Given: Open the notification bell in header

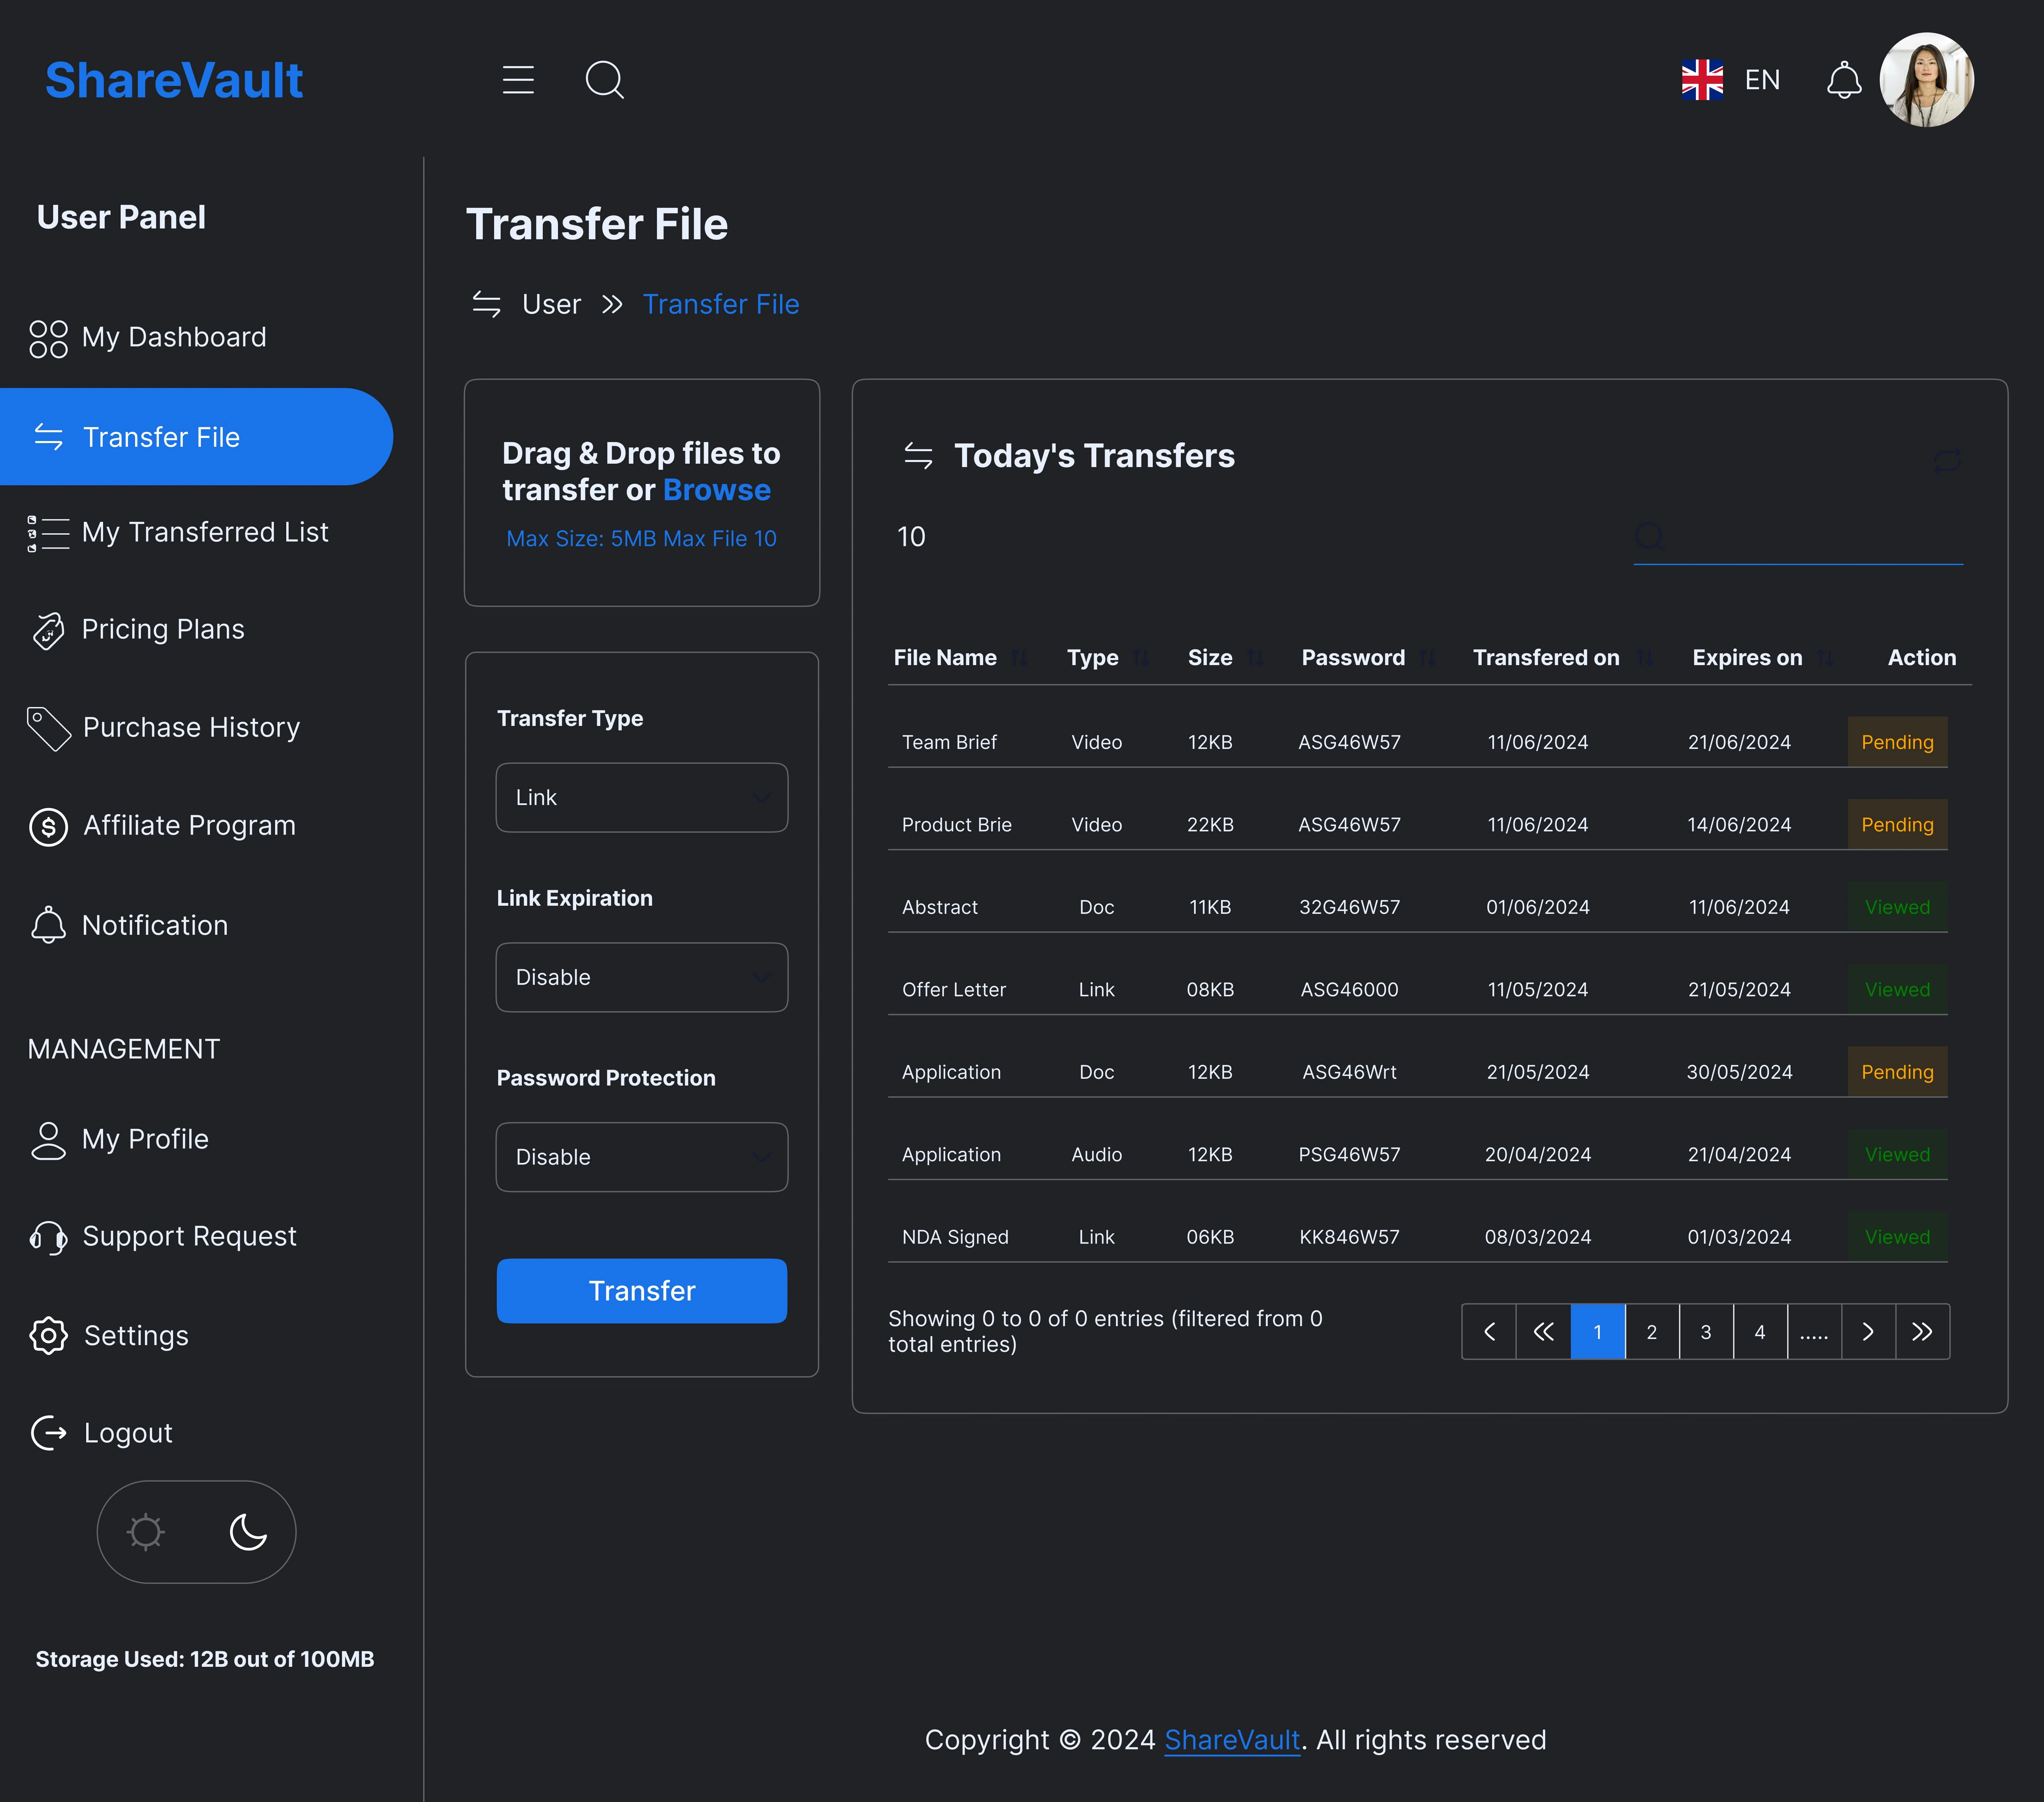Looking at the screenshot, I should tap(1844, 80).
